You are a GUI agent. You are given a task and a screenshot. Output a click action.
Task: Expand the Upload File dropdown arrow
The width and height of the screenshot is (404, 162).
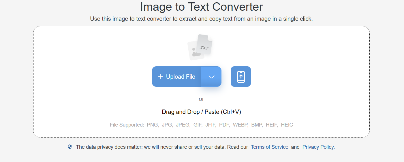[211, 77]
